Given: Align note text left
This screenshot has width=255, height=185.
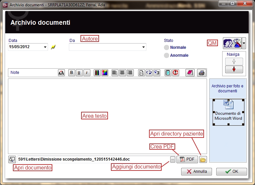Looking at the screenshot, I should click(x=115, y=73).
